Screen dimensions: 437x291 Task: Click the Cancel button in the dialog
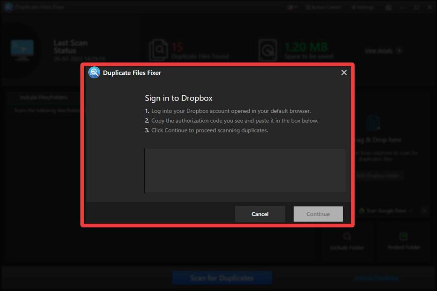(x=260, y=214)
